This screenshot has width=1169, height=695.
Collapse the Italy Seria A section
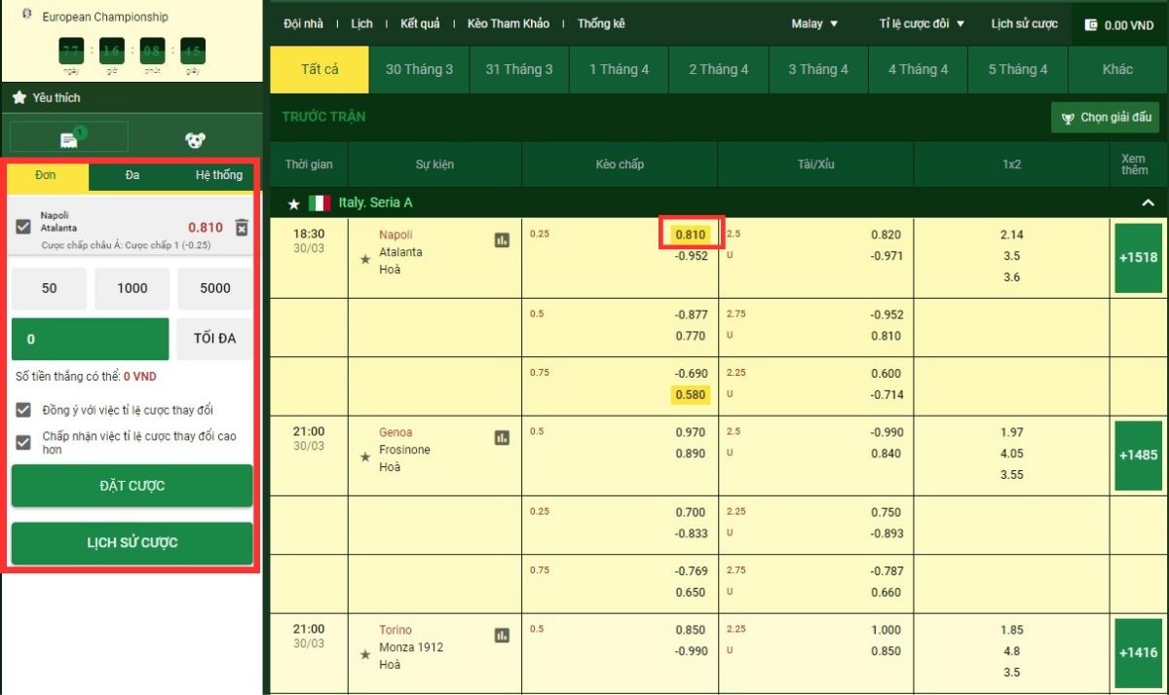[1148, 203]
